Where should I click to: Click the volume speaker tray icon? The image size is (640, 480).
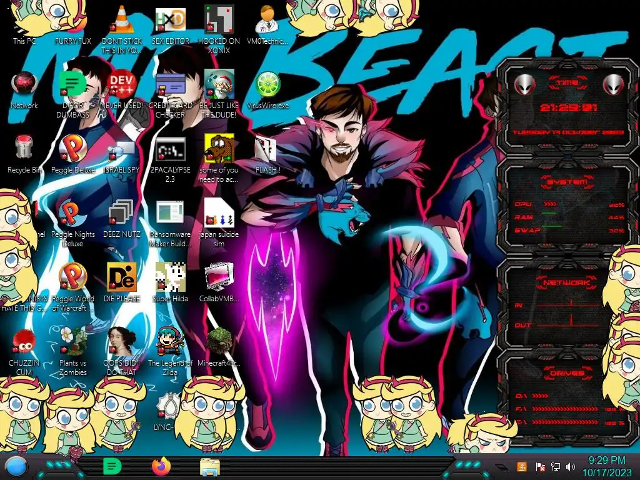point(571,466)
